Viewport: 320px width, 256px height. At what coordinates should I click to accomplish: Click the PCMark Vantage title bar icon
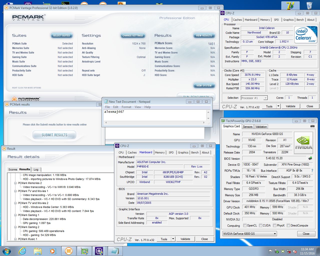tap(6, 8)
